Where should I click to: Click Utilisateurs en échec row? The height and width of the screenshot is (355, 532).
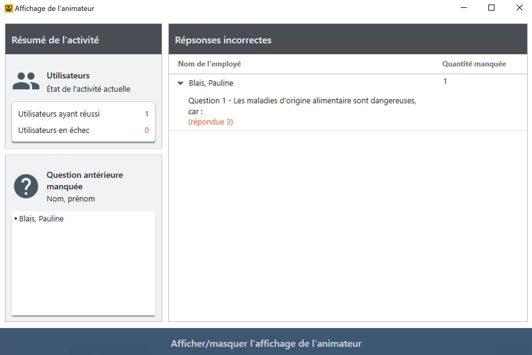pyautogui.click(x=83, y=130)
